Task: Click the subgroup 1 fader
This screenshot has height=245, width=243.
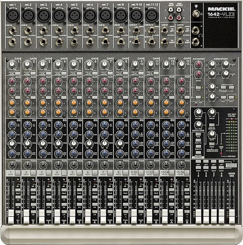Action: (x=198, y=216)
